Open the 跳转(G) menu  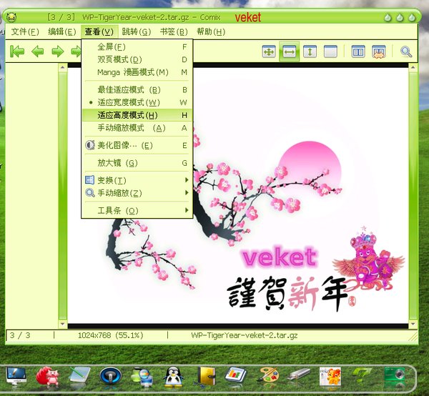(x=137, y=31)
